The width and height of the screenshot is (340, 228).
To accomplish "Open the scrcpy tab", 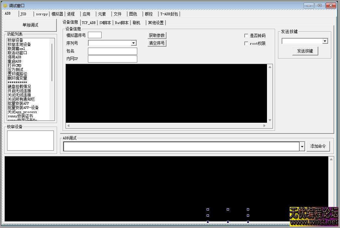I will coord(42,14).
